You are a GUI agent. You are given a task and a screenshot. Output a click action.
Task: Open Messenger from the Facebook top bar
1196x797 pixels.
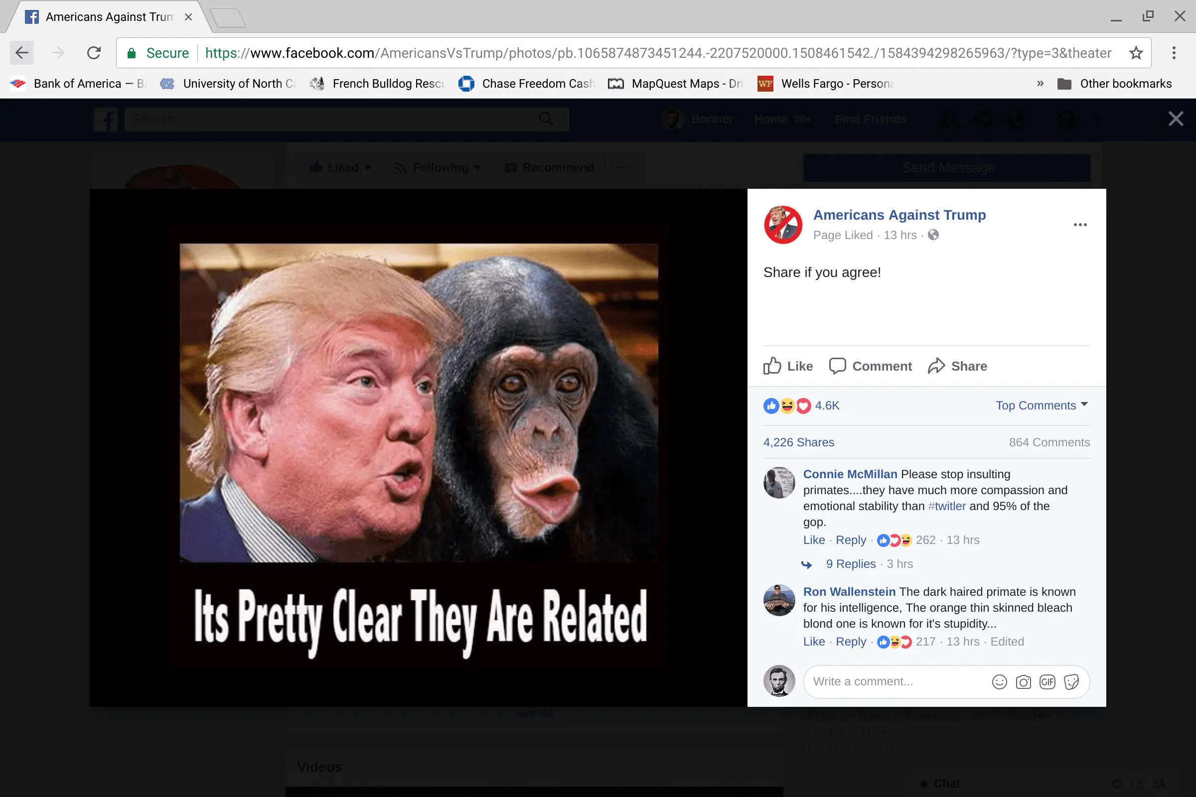983,119
